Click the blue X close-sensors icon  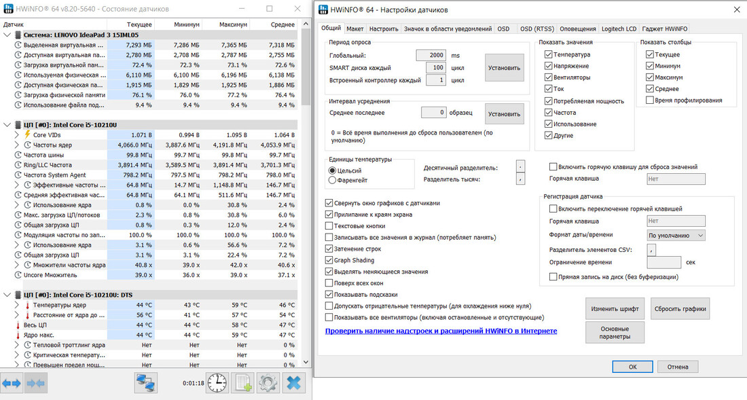pos(294,382)
